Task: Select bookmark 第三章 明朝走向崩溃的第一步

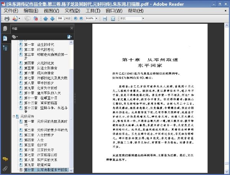Action: tap(46, 56)
